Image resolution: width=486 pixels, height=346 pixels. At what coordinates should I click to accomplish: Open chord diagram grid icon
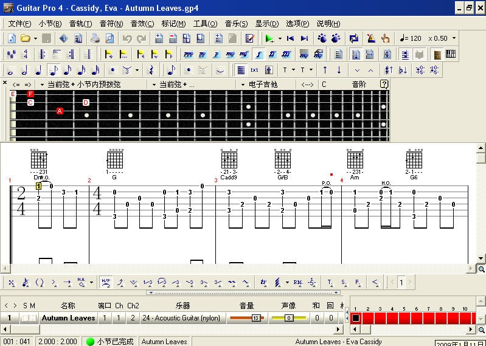click(241, 71)
